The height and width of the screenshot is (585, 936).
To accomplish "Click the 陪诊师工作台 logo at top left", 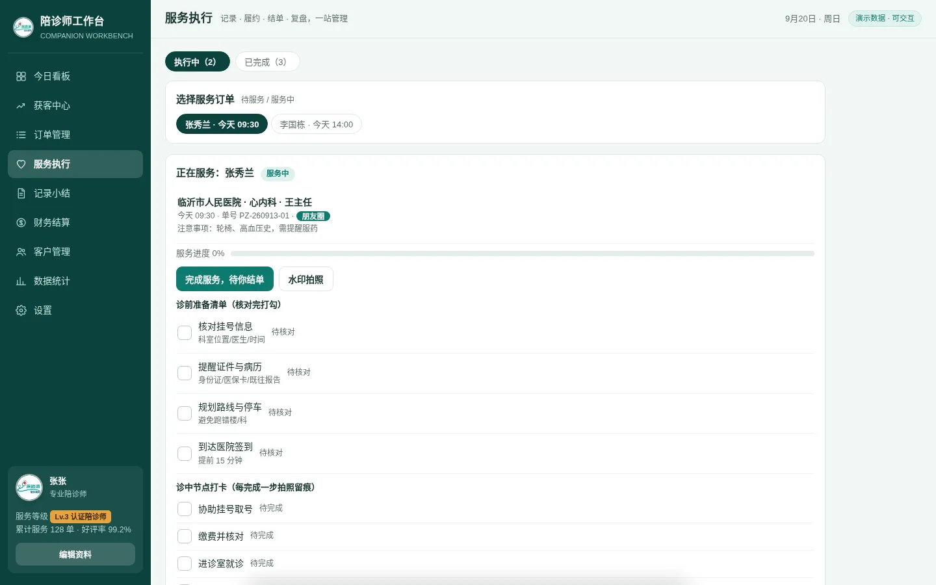I will click(x=23, y=27).
